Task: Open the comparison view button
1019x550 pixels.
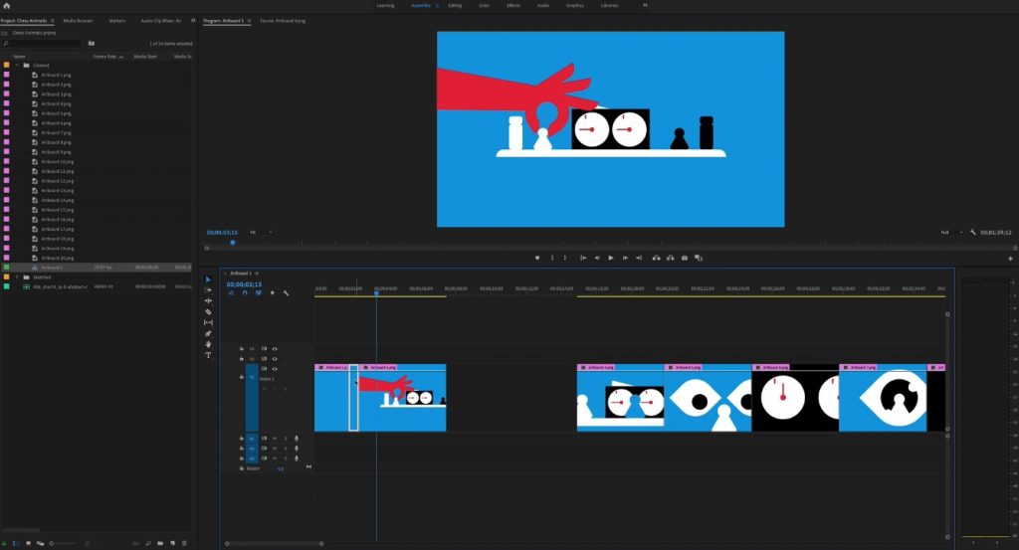Action: click(x=699, y=258)
